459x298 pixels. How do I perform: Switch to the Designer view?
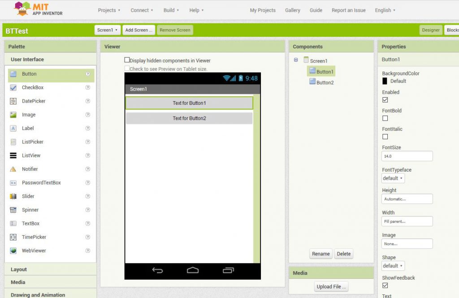point(431,30)
